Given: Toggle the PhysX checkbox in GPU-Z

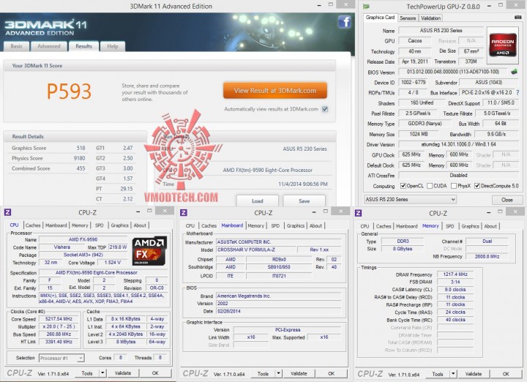Looking at the screenshot, I should pyautogui.click(x=453, y=186).
